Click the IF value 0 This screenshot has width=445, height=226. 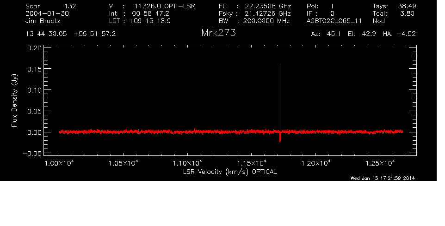pyautogui.click(x=332, y=13)
